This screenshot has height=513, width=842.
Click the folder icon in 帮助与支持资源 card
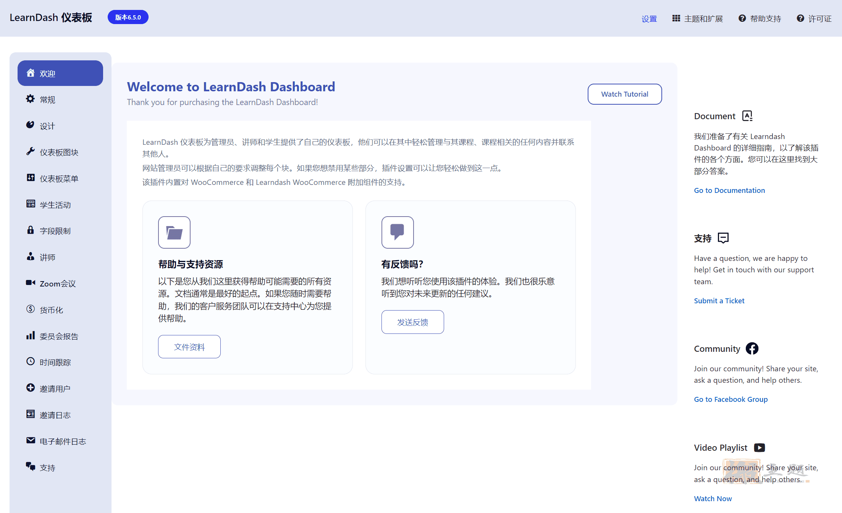coord(174,232)
